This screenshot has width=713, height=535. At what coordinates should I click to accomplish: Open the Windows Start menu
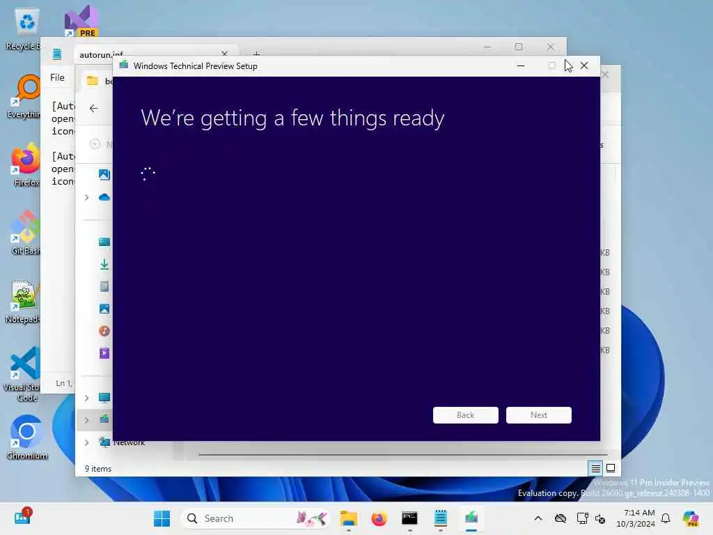pyautogui.click(x=162, y=518)
